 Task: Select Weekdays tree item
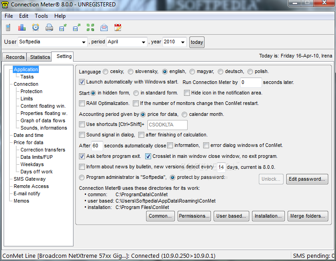32,164
